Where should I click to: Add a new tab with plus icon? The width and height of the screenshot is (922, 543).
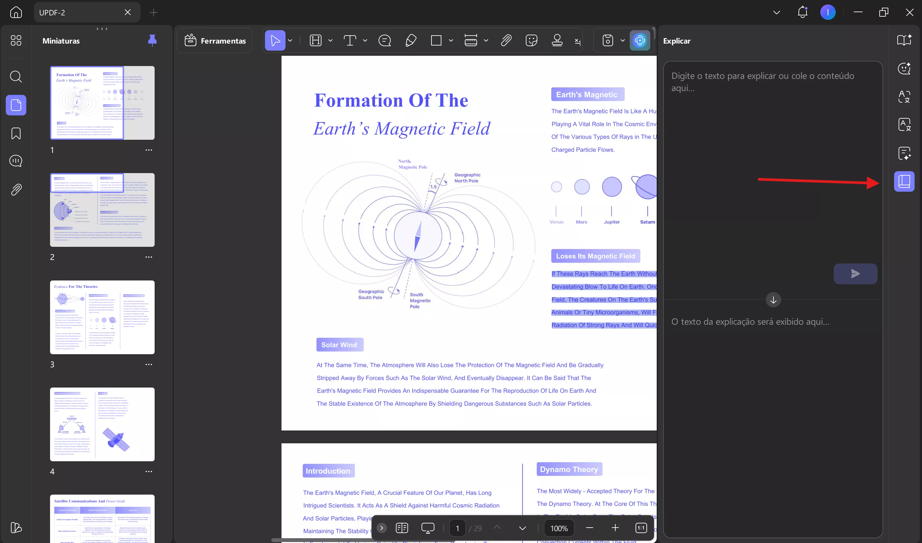click(154, 13)
